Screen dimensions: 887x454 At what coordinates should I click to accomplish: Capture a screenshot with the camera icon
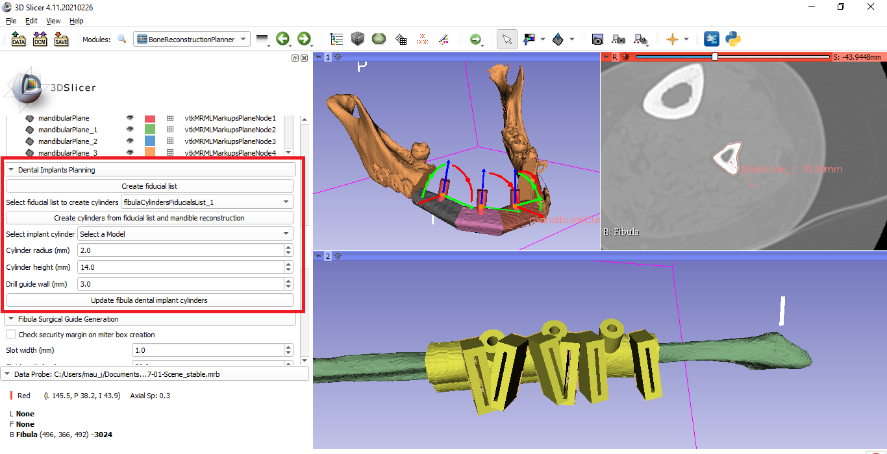click(597, 39)
